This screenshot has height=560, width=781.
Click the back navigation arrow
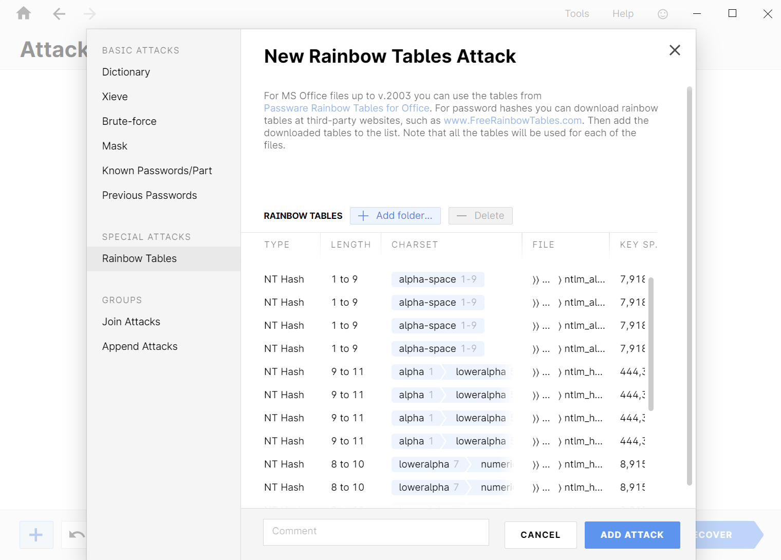coord(59,14)
